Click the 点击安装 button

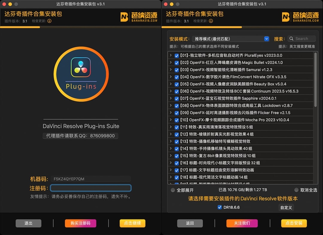[x=294, y=223]
